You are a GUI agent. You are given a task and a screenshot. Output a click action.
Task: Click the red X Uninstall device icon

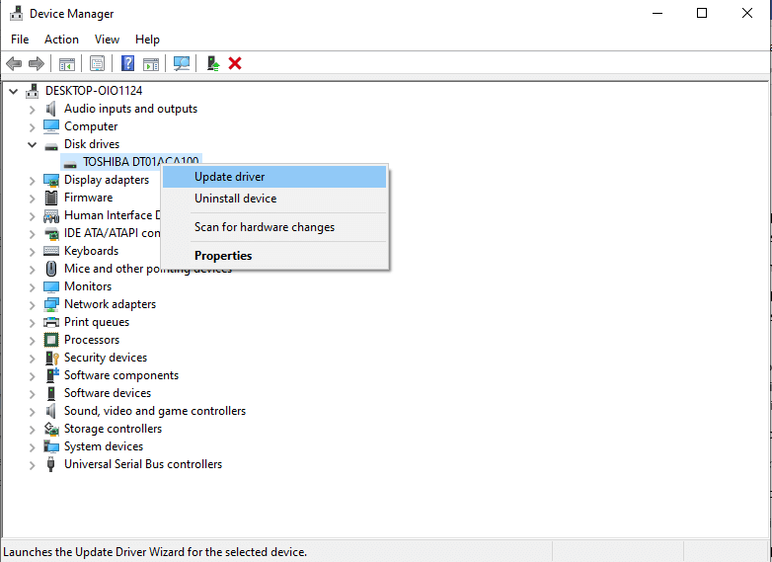tap(235, 63)
